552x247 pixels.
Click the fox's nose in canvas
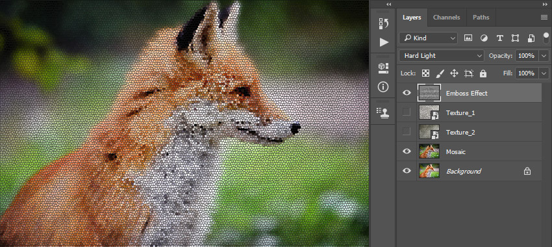click(295, 129)
